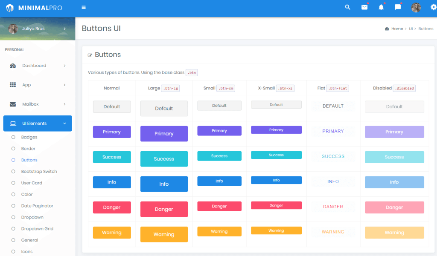437x256 pixels.
Task: Click the small Danger button
Action: (219, 206)
